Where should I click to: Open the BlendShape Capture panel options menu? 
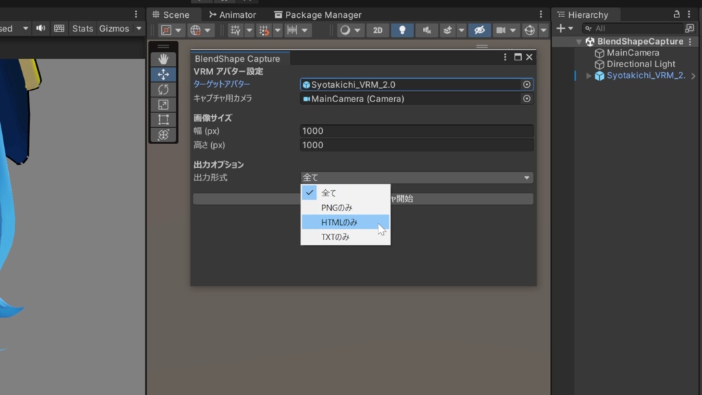tap(505, 57)
